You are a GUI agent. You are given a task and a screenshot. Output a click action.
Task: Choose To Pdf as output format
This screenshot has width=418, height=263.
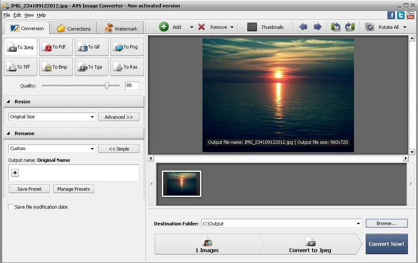coord(56,46)
